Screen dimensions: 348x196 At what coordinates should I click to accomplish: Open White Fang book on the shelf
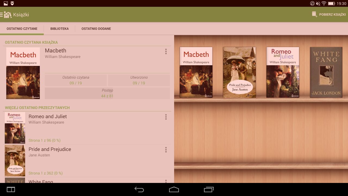(x=326, y=72)
